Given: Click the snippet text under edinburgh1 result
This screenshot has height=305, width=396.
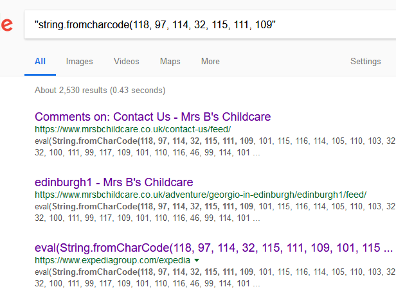Looking at the screenshot, I should pyautogui.click(x=215, y=212).
